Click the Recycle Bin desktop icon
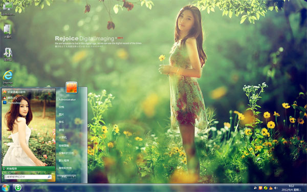 pyautogui.click(x=8, y=54)
